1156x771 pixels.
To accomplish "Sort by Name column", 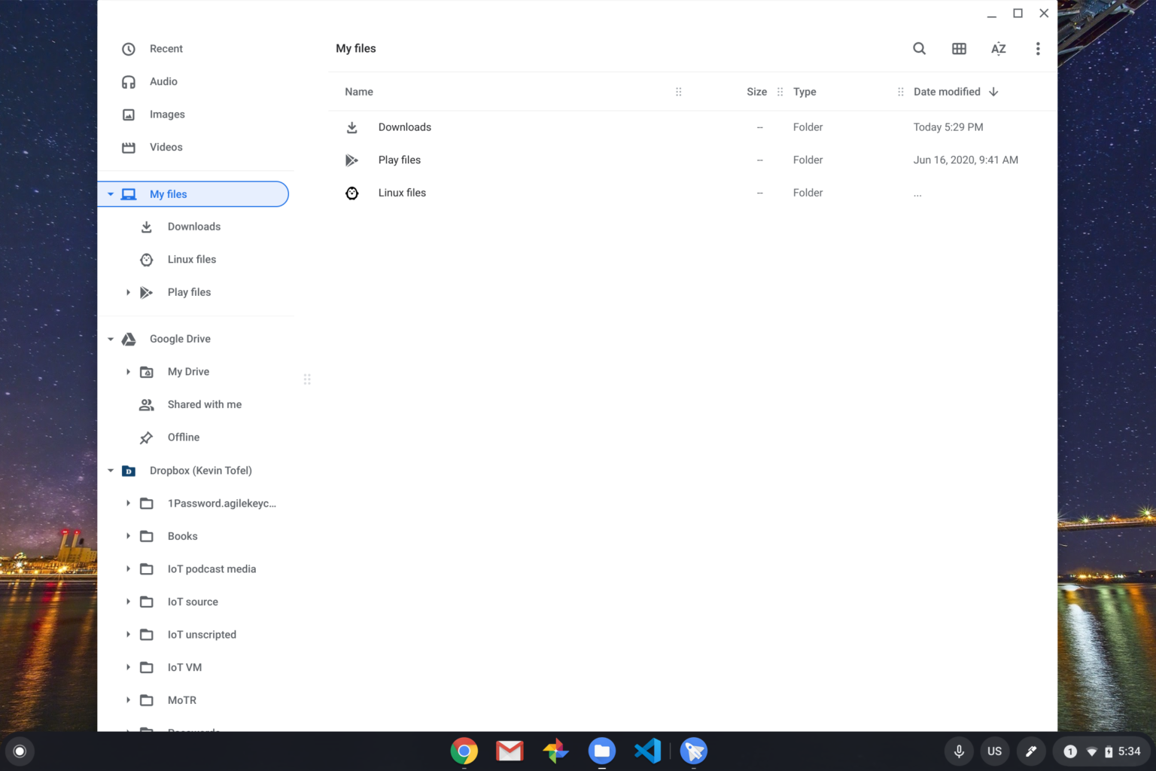I will [359, 92].
